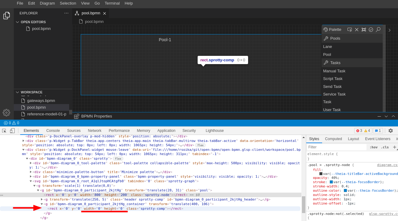
Task: Switch to DevTools Sources tab
Action: 74,131
